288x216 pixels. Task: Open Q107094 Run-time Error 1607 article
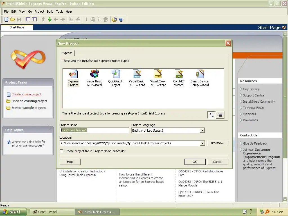[199, 194]
